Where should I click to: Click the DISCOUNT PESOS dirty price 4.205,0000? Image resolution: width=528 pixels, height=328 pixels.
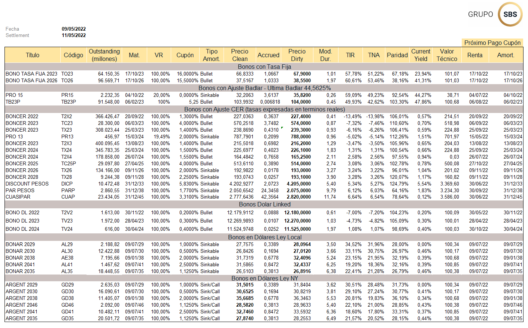pyautogui.click(x=299, y=184)
